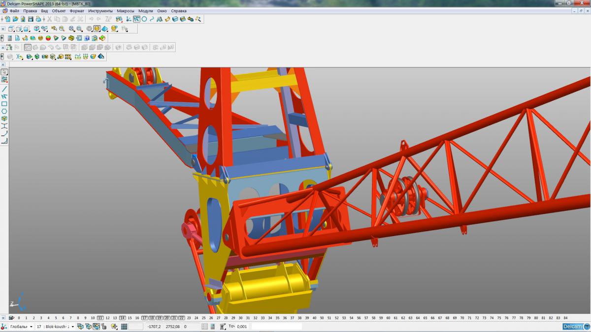Select the hexagon polygon tool in left toolbar

point(4,111)
